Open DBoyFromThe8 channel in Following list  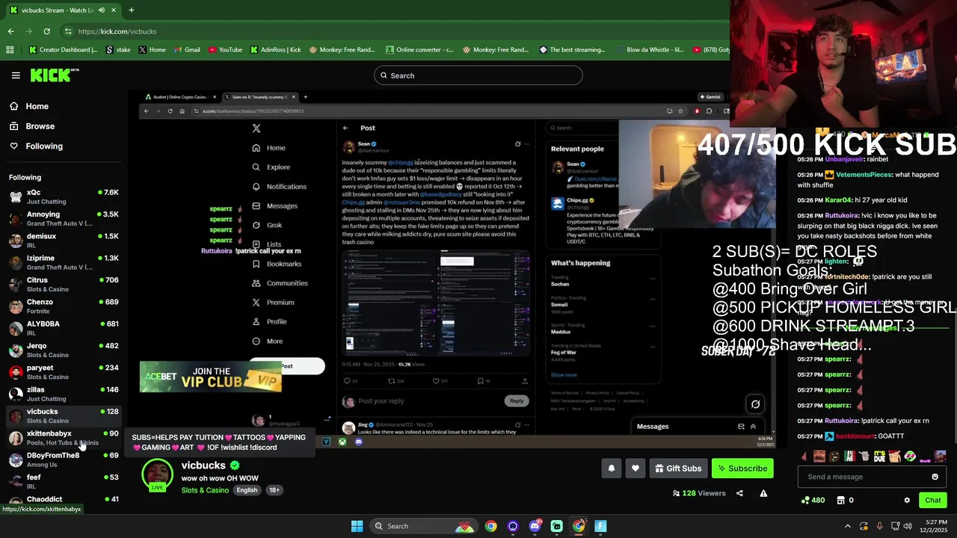pyautogui.click(x=64, y=460)
